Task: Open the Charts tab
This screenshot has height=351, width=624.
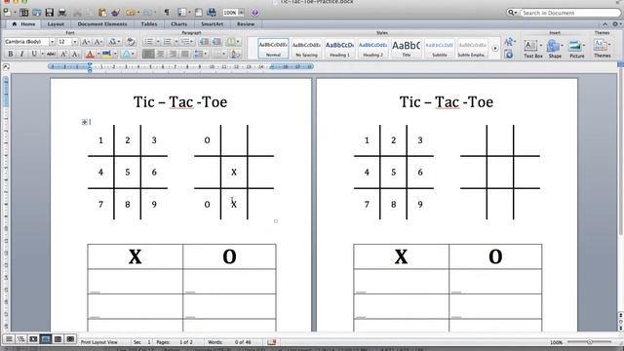Action: pyautogui.click(x=178, y=24)
